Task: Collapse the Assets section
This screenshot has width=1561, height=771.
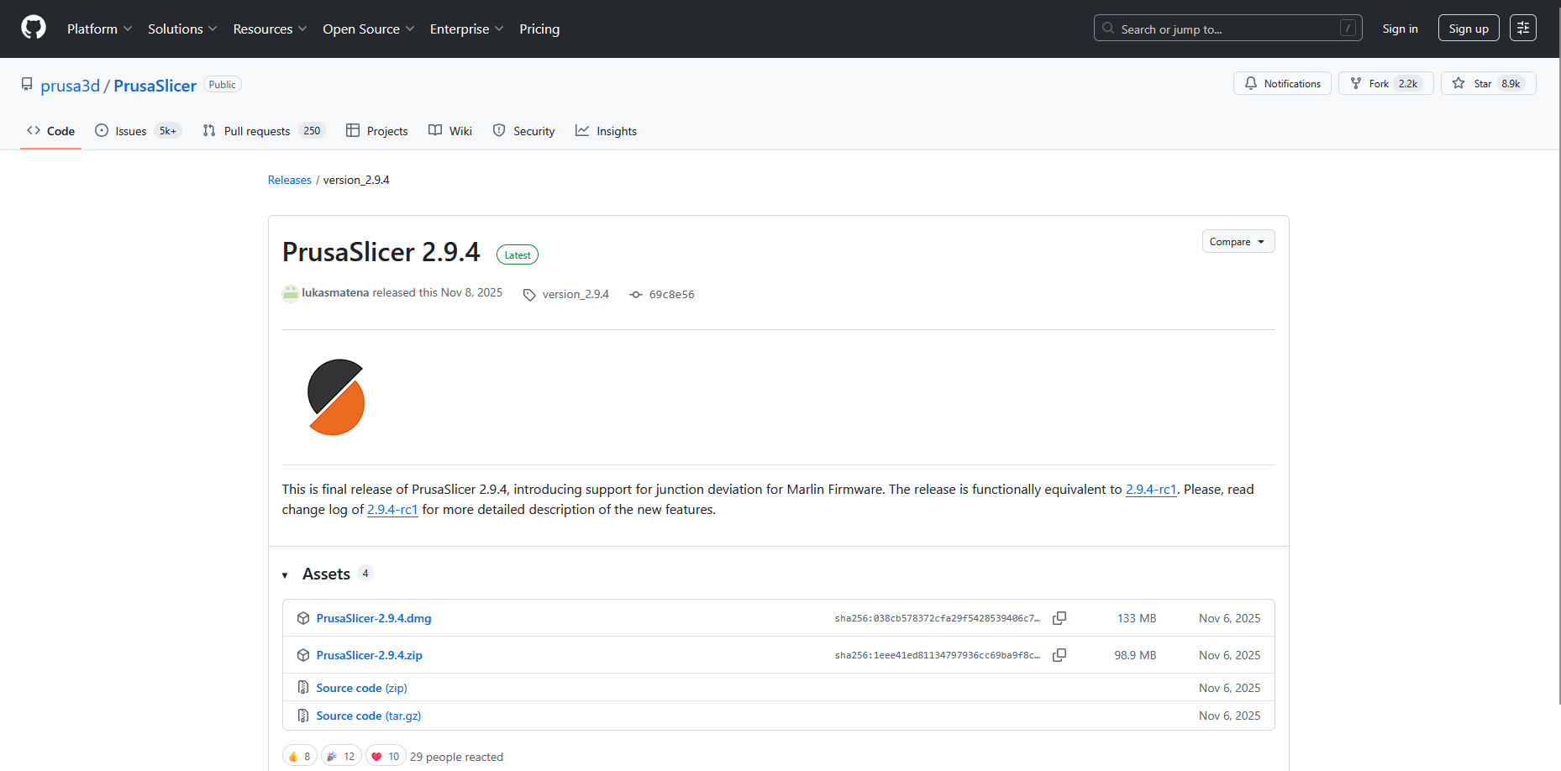Action: point(286,574)
